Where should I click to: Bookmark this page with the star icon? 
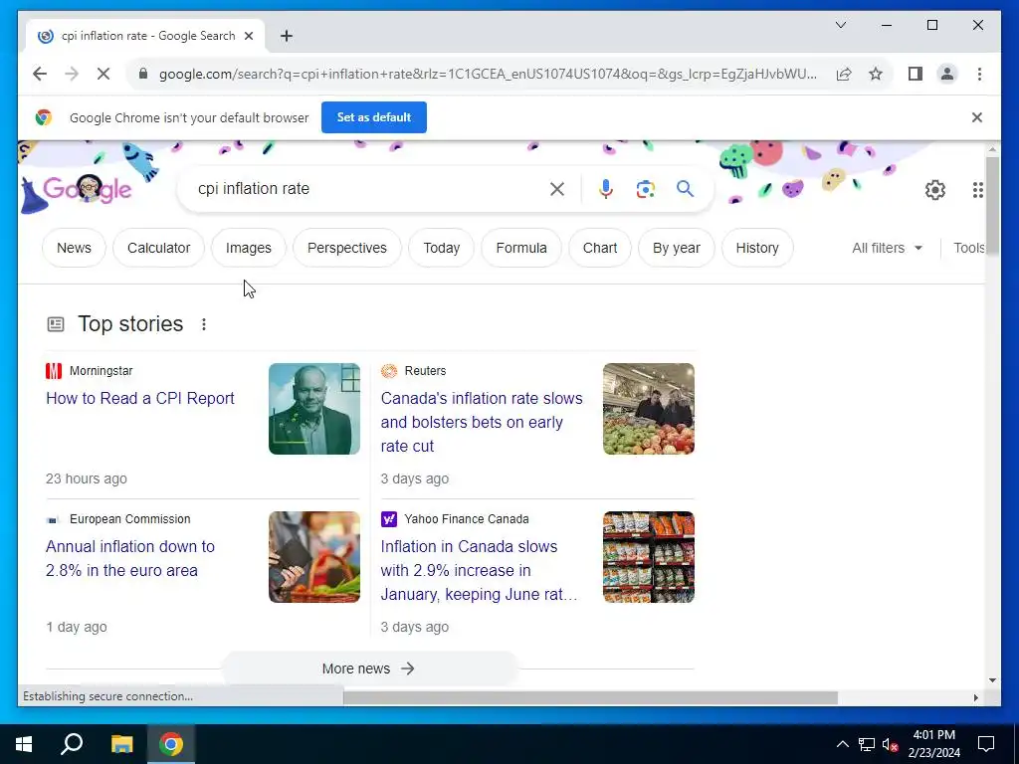876,74
